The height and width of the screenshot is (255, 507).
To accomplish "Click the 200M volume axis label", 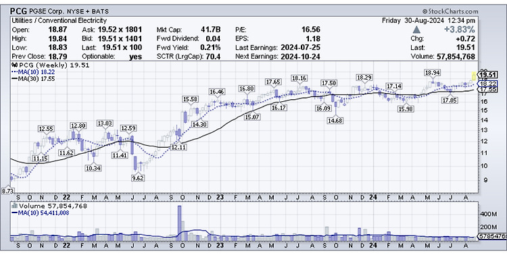I will click(x=489, y=227).
